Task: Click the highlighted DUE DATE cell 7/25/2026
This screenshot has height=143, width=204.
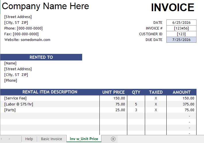Action: tap(181, 40)
